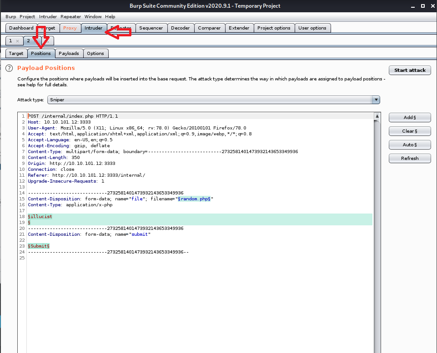Click the request editor scrollbar up arrow

(377, 116)
